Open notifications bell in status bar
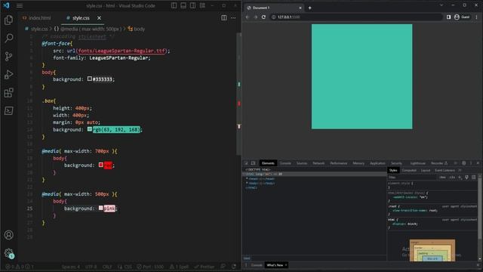483x272 pixels. click(234, 267)
